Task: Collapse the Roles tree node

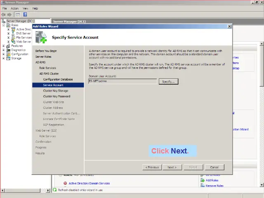Action: coord(4,25)
